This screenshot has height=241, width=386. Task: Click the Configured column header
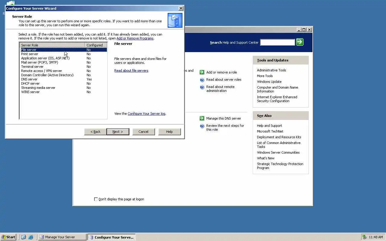[x=96, y=45]
